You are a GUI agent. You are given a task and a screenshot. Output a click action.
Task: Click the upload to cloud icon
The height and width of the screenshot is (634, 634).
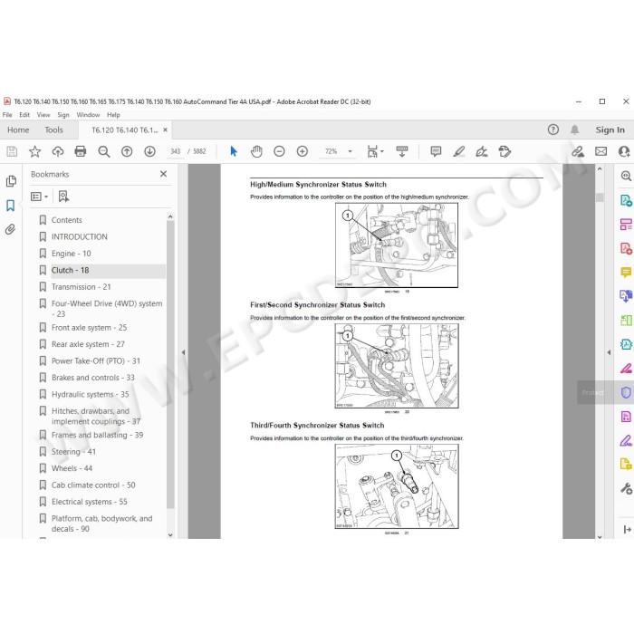coord(58,151)
